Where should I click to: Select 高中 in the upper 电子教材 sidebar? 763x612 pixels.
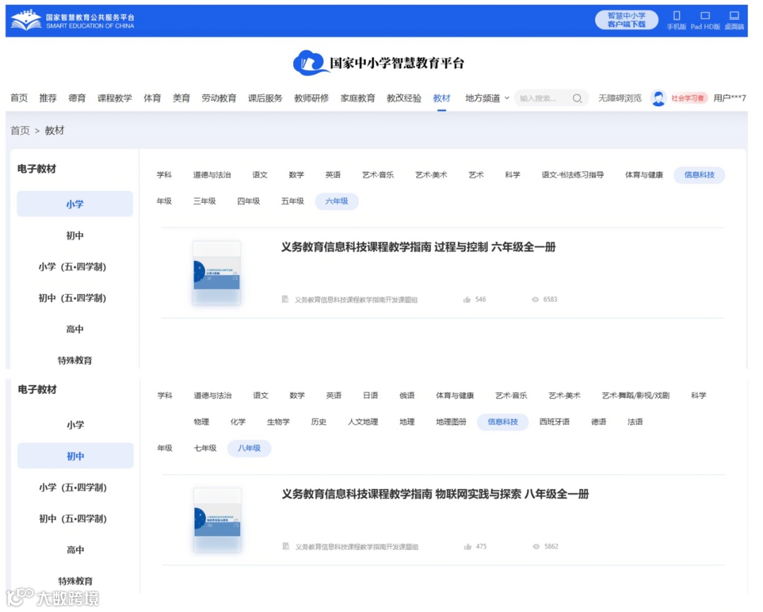tap(75, 329)
